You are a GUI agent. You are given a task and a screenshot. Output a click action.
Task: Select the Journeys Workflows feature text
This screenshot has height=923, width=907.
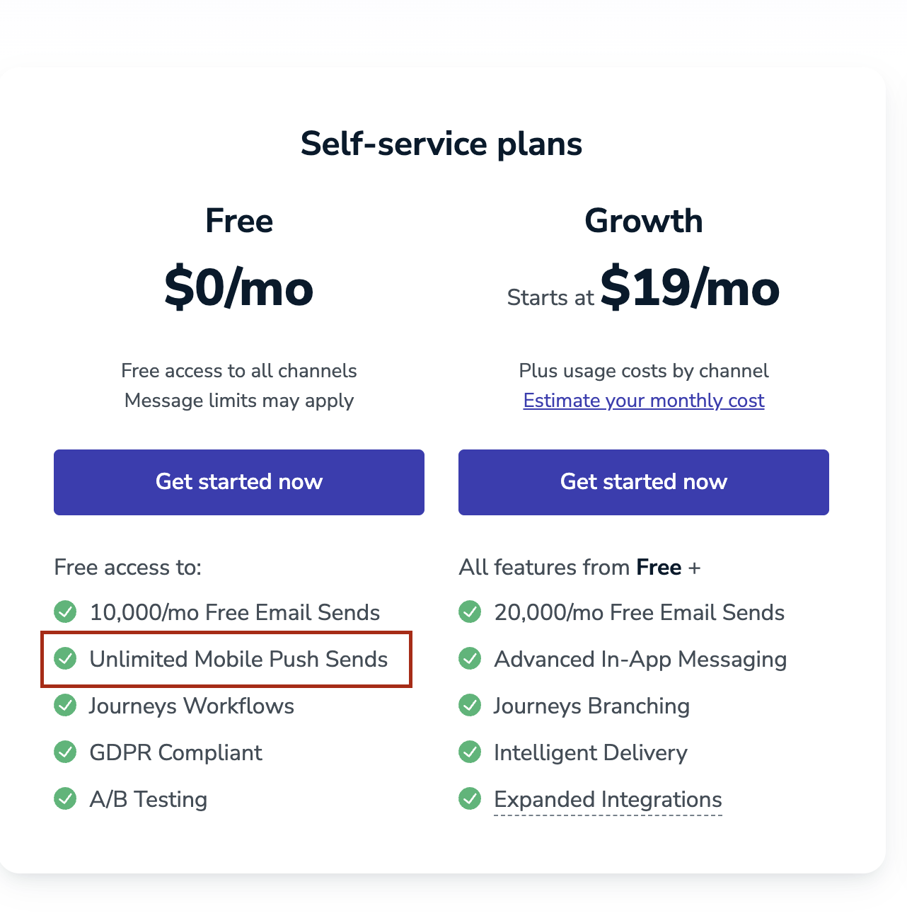[192, 706]
